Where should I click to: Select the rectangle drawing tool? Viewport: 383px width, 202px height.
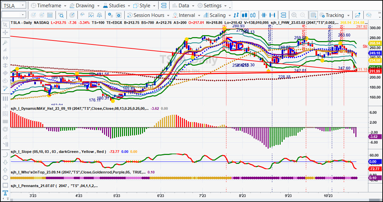(5, 185)
